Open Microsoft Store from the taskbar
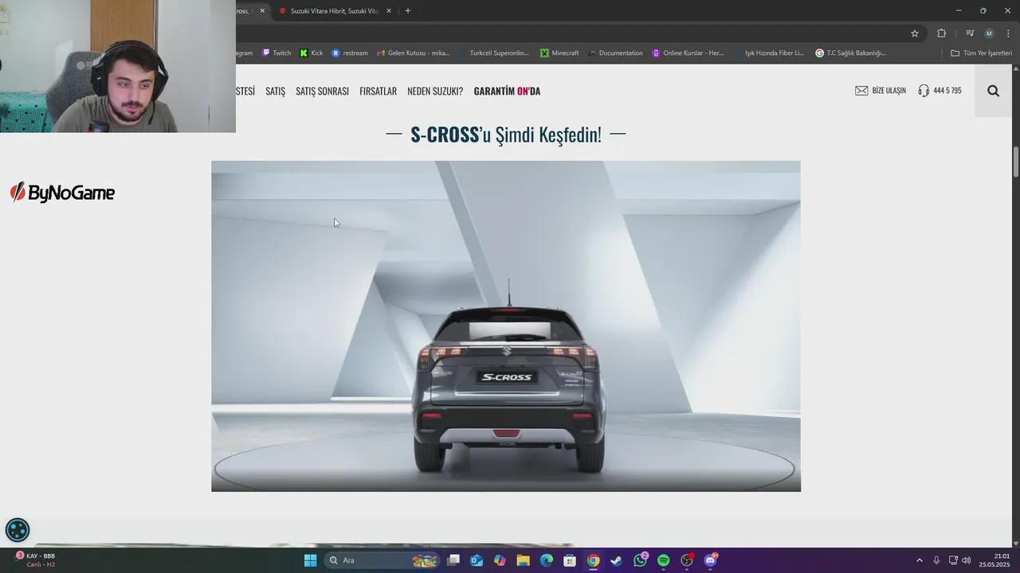Viewport: 1020px width, 573px height. tap(570, 560)
